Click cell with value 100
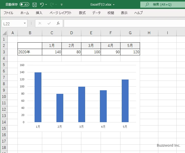The width and height of the screenshot is (185, 153). coord(91,52)
